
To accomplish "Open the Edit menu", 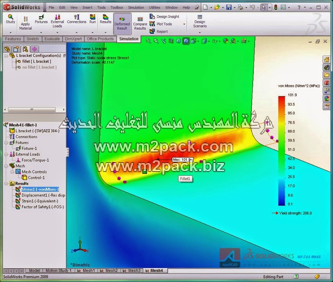I will [62, 7].
